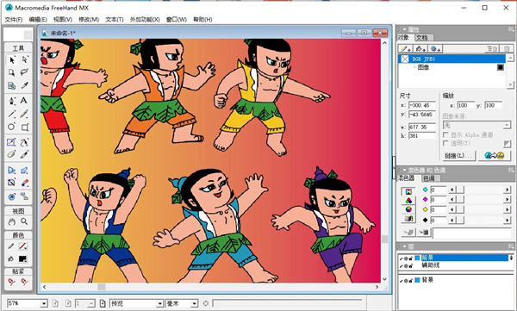Click add to swatches button in mixer
Screen dimensions: 517x311
(424, 233)
